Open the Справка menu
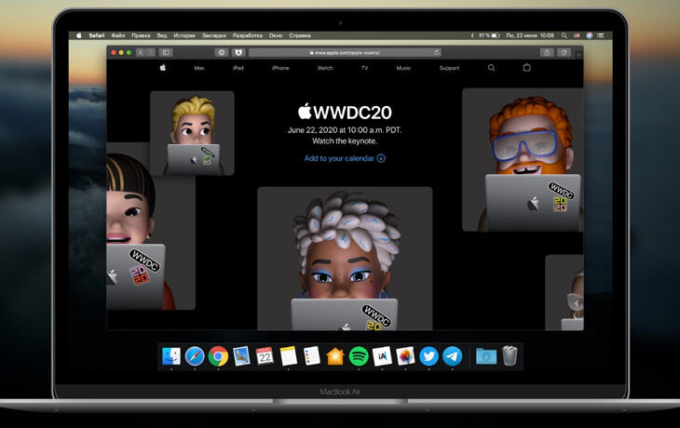 point(300,35)
